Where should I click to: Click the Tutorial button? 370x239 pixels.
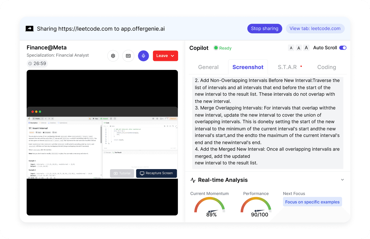[122, 173]
